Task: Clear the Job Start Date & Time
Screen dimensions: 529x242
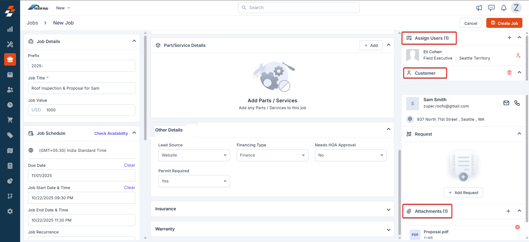Action: pos(129,187)
